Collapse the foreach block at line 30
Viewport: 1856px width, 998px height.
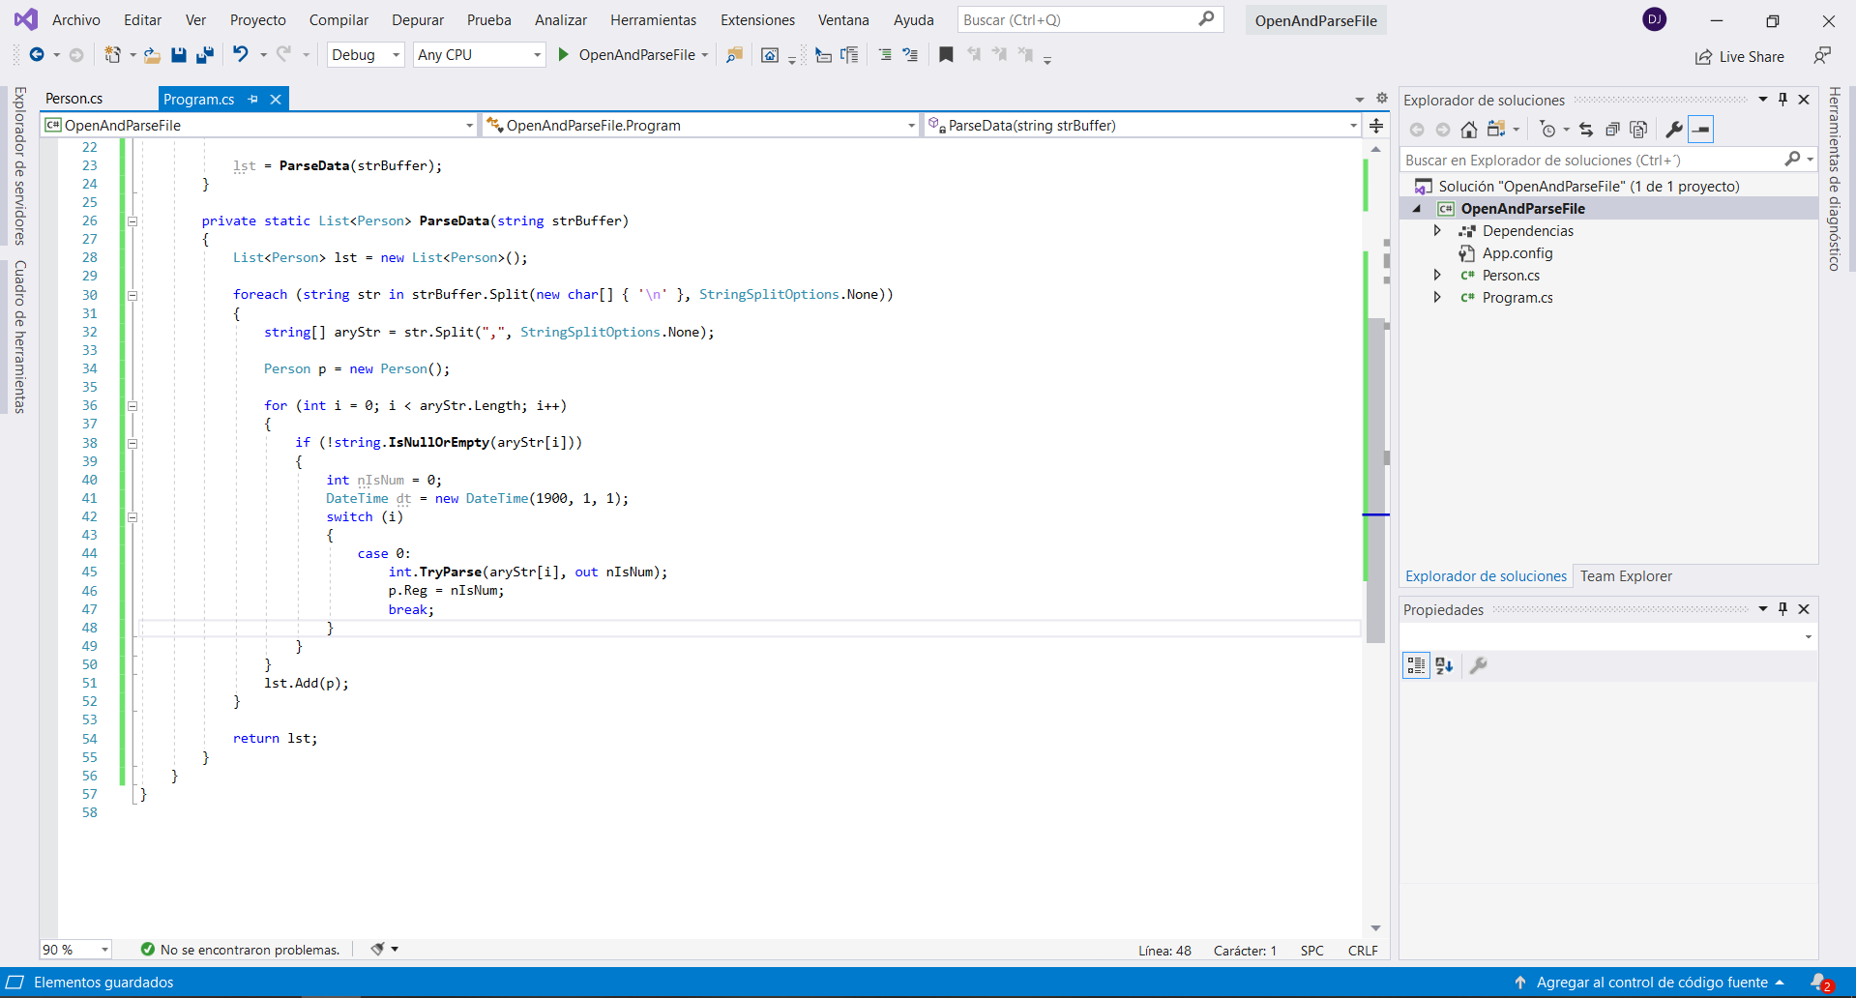click(133, 295)
